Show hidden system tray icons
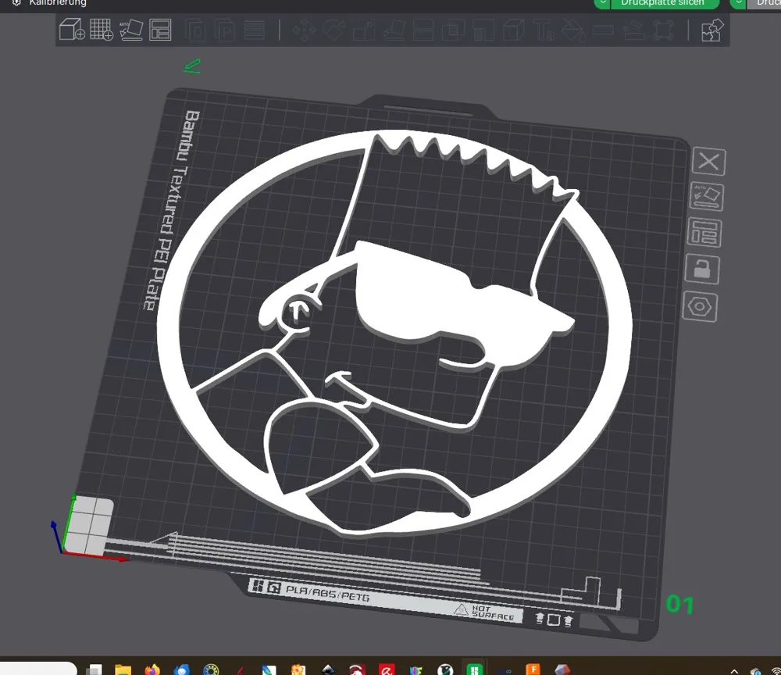The width and height of the screenshot is (781, 675). click(x=733, y=672)
